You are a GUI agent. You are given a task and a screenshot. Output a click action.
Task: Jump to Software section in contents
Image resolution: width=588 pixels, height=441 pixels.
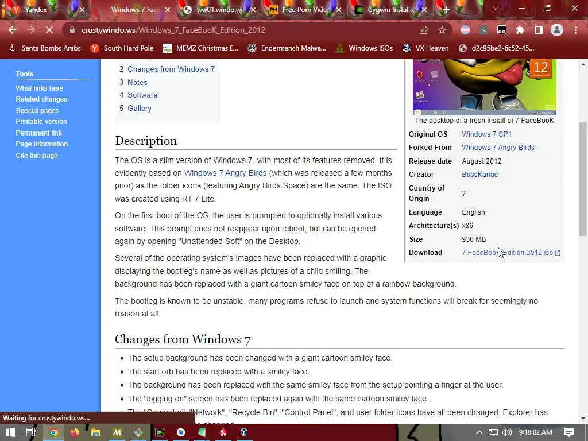coord(142,95)
